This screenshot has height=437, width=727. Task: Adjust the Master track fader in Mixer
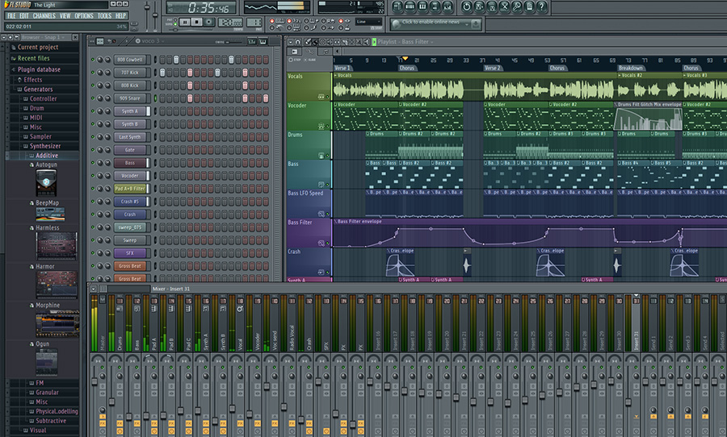[x=95, y=381]
